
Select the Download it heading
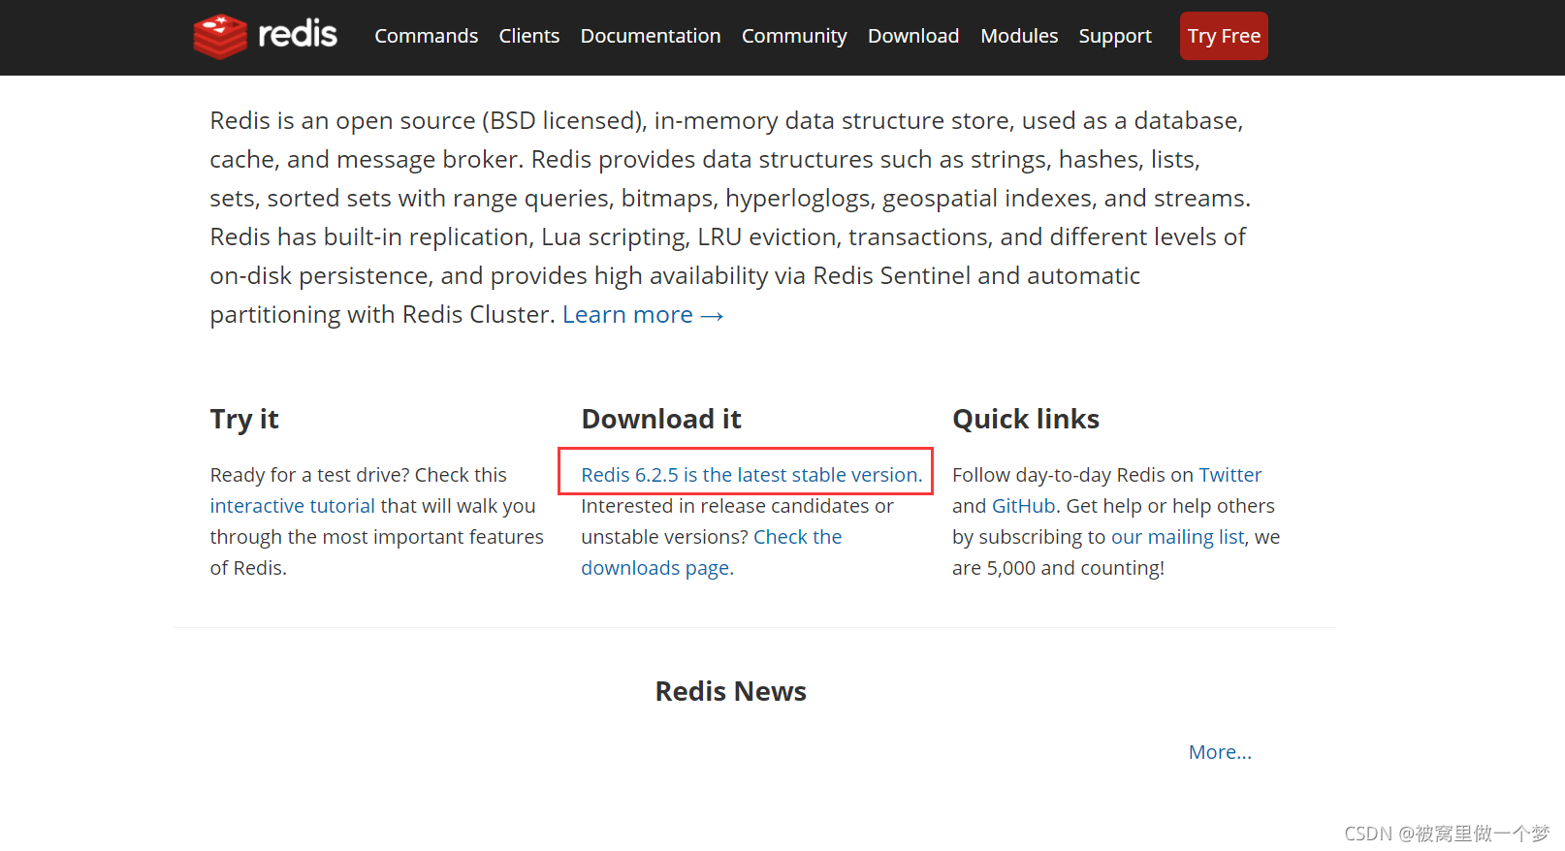pos(661,419)
